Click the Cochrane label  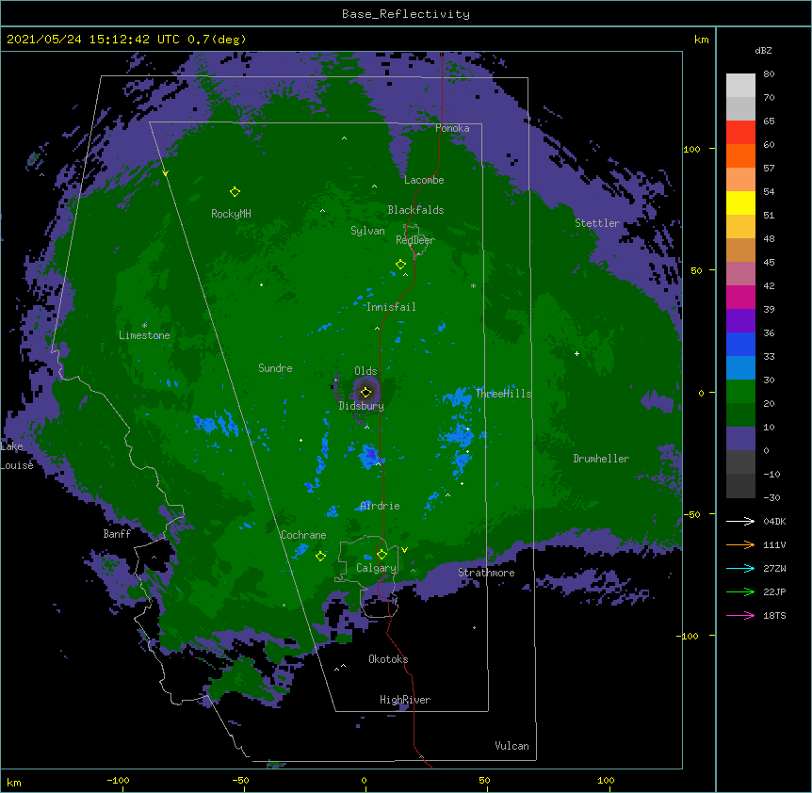click(x=303, y=535)
